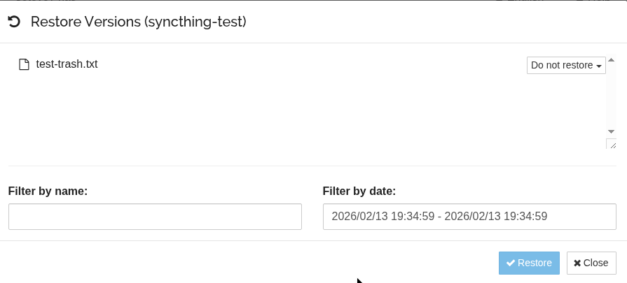Screen dimensions: 627x283
Task: Click the caret arrow on the 'Do not restore' dropdown
Action: pos(599,66)
